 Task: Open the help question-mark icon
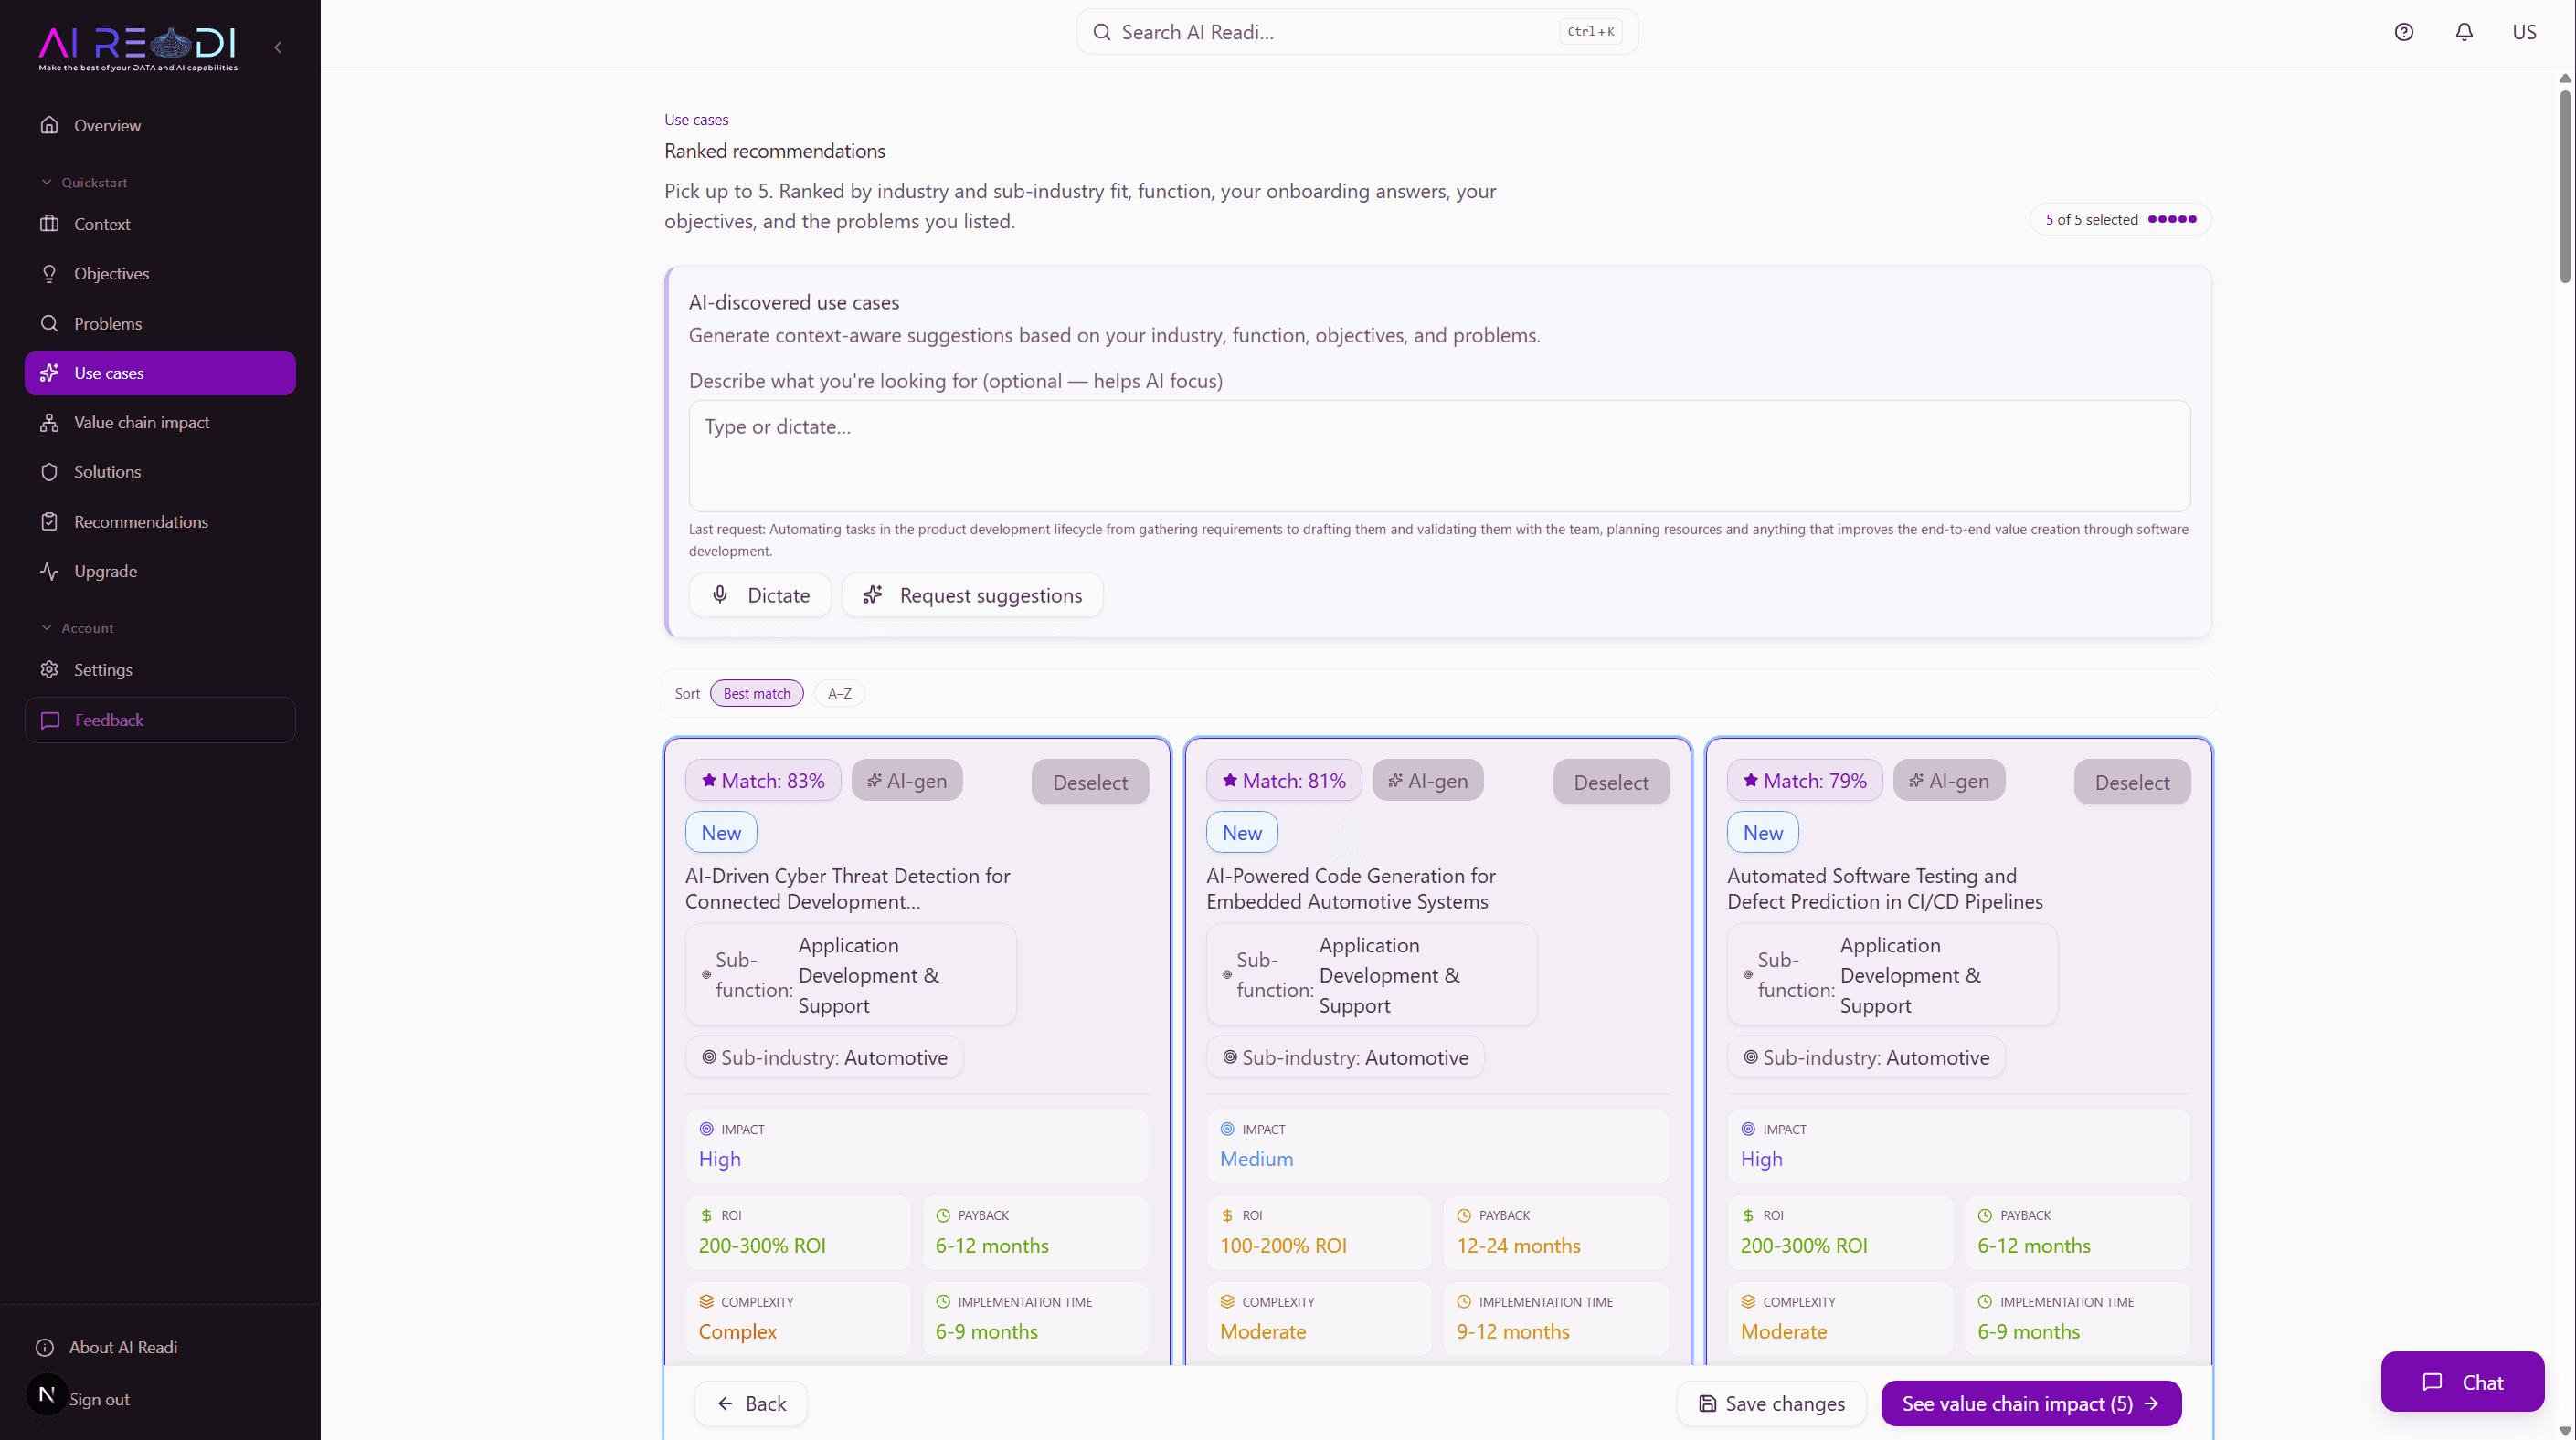(2404, 32)
